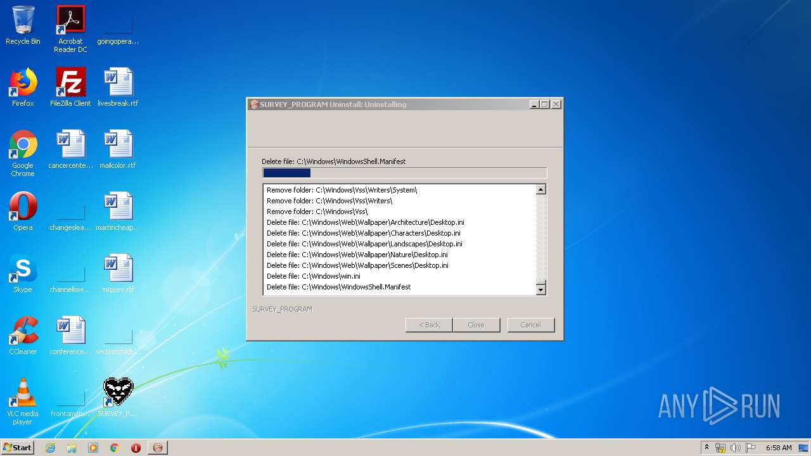Select log row for Nature\Desktop.ini
811x456 pixels.
[x=400, y=255]
